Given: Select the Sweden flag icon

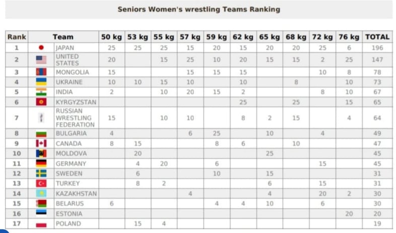Looking at the screenshot, I should tap(41, 173).
